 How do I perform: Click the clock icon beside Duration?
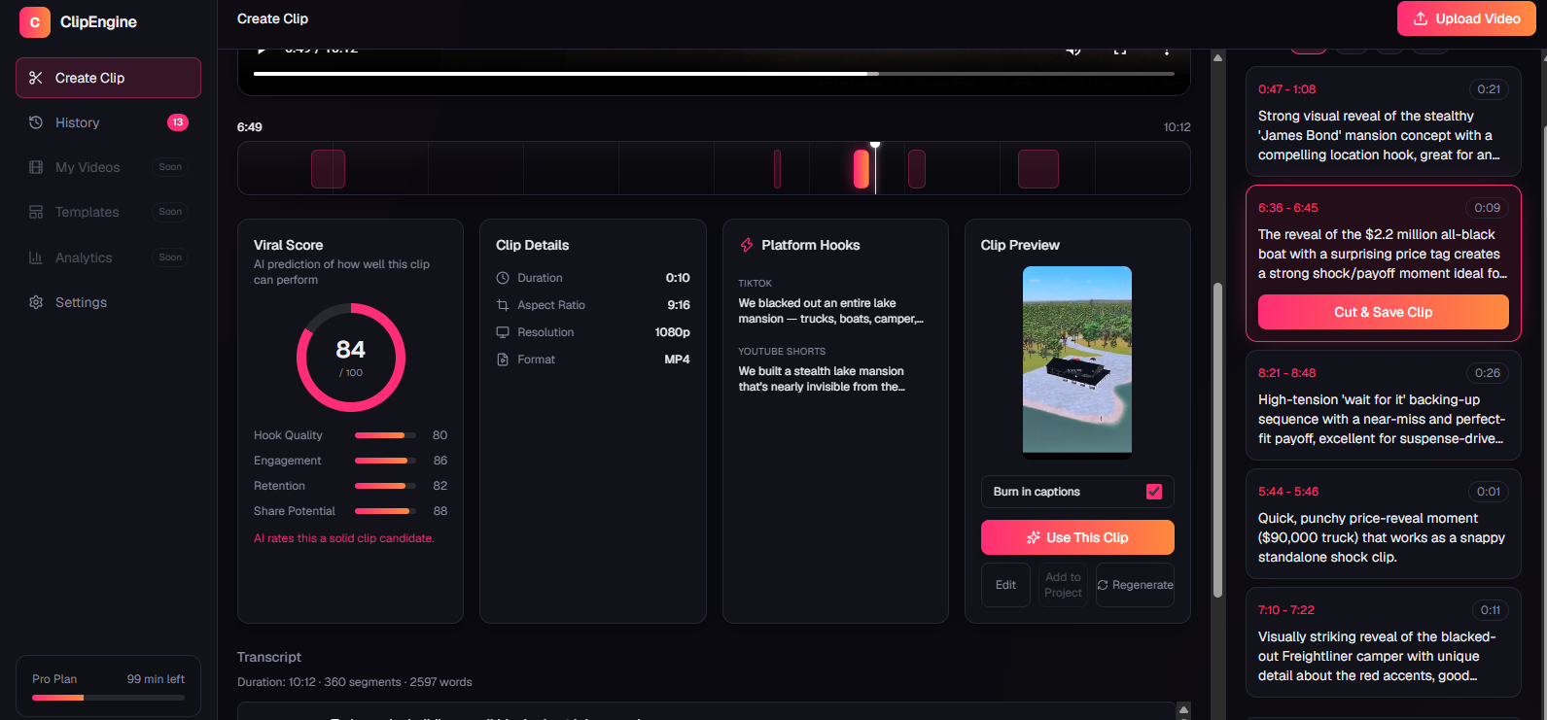503,278
